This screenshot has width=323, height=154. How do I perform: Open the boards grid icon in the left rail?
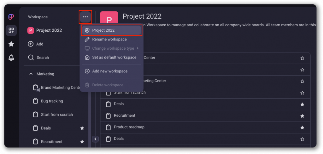tap(11, 30)
